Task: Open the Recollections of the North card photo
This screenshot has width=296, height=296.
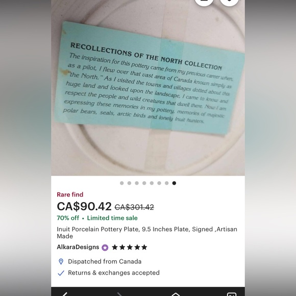Action: tap(148, 88)
